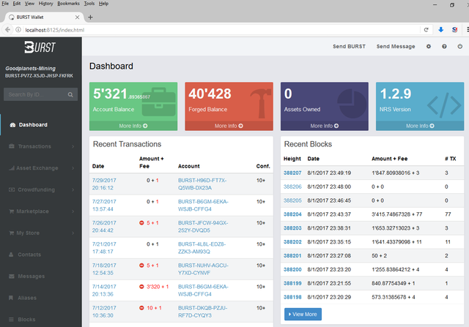Screen dimensions: 469x327
Task: Open transaction dated 7/14/2017 20:13:36
Action: point(104,290)
